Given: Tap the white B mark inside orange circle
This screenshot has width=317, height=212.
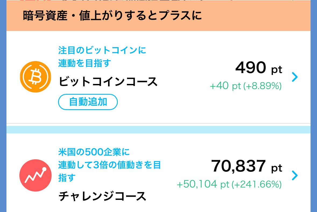Looking at the screenshot, I should click(x=35, y=77).
